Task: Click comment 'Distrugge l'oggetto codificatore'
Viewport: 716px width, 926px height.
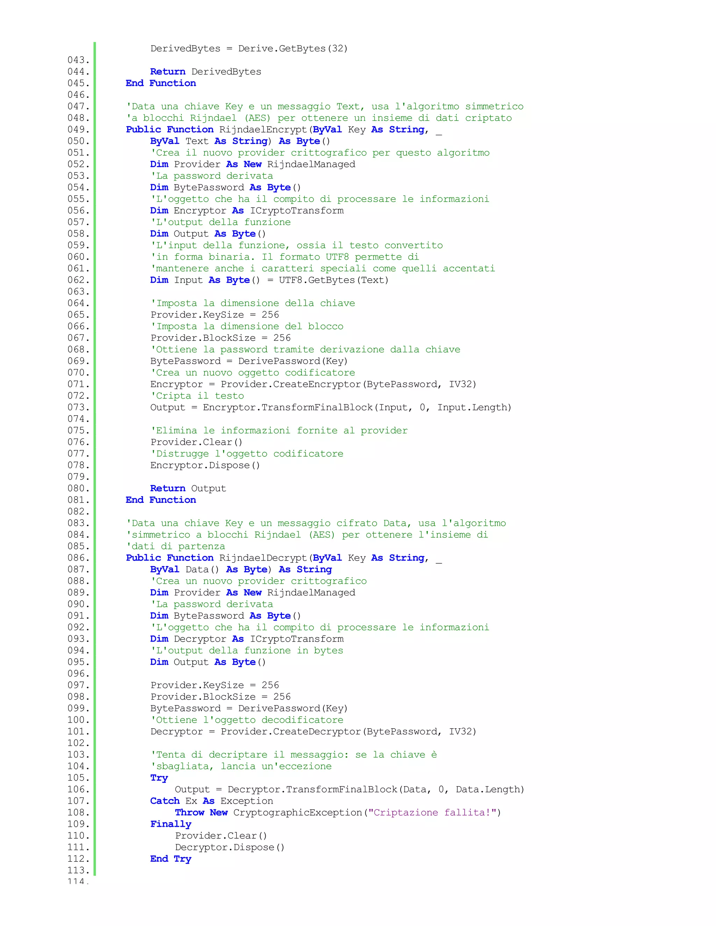Action: point(247,454)
